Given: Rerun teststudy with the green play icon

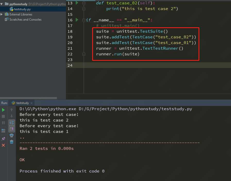Looking at the screenshot, I should pos(3,110).
